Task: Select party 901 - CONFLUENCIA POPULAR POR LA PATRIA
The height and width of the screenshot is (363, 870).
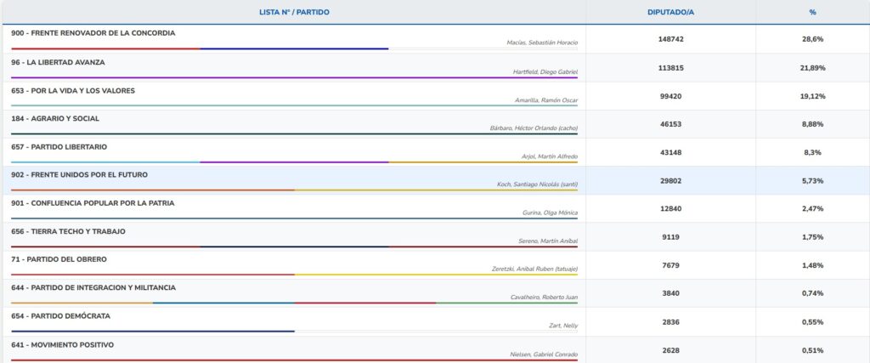Action: pos(93,203)
